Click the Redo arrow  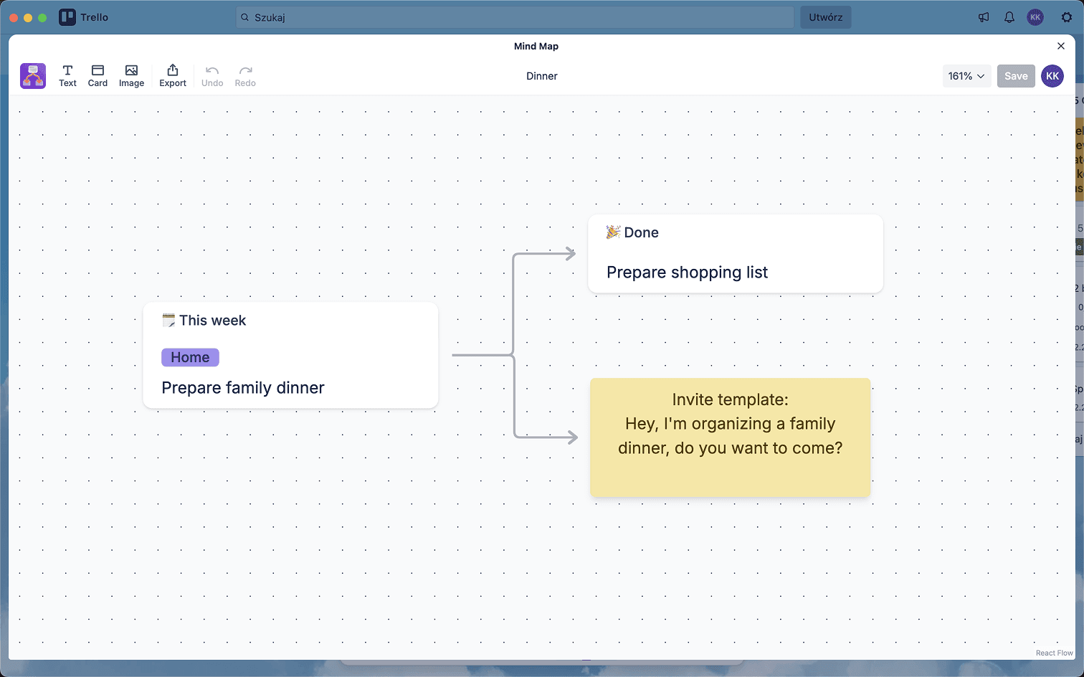coord(245,75)
